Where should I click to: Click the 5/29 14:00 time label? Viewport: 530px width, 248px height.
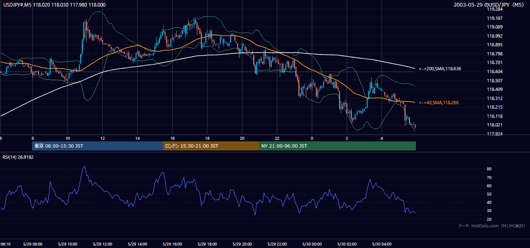click(137, 244)
